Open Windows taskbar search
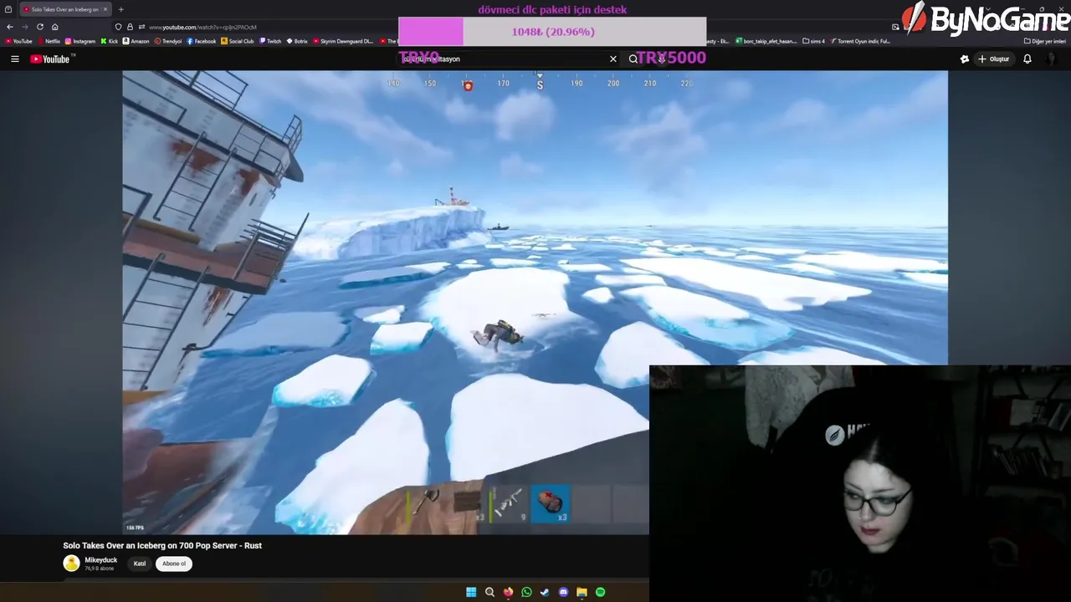This screenshot has height=602, width=1071. 489,592
